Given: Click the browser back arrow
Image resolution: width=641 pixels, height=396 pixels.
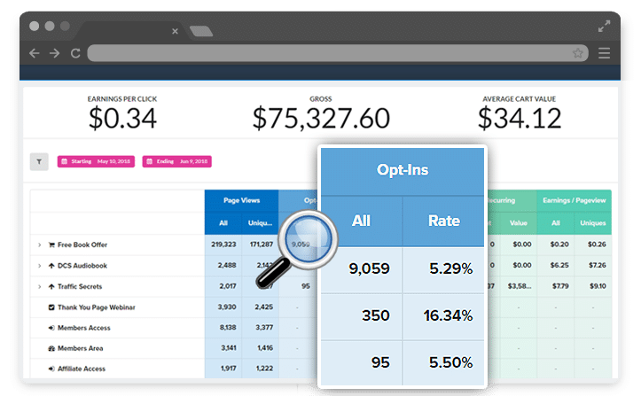Looking at the screenshot, I should pos(34,53).
